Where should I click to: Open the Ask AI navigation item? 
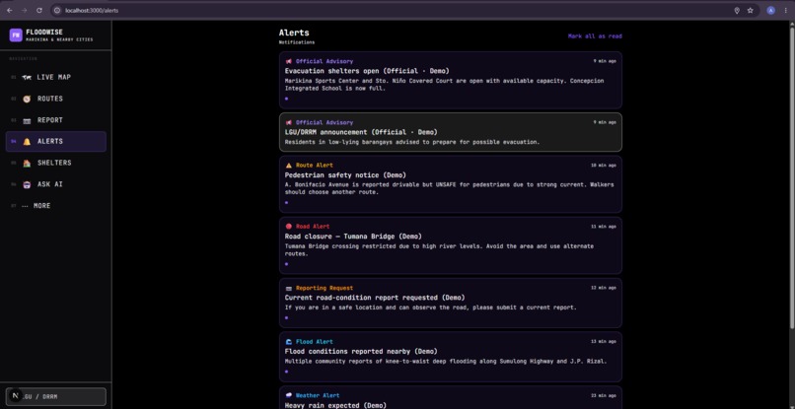point(56,184)
